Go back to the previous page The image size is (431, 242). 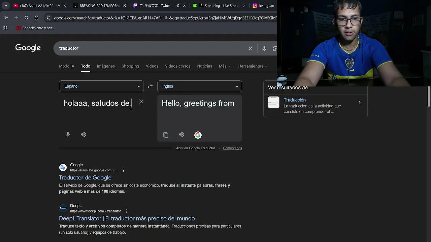(6, 18)
